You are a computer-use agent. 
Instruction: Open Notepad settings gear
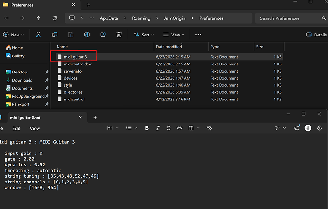319,128
